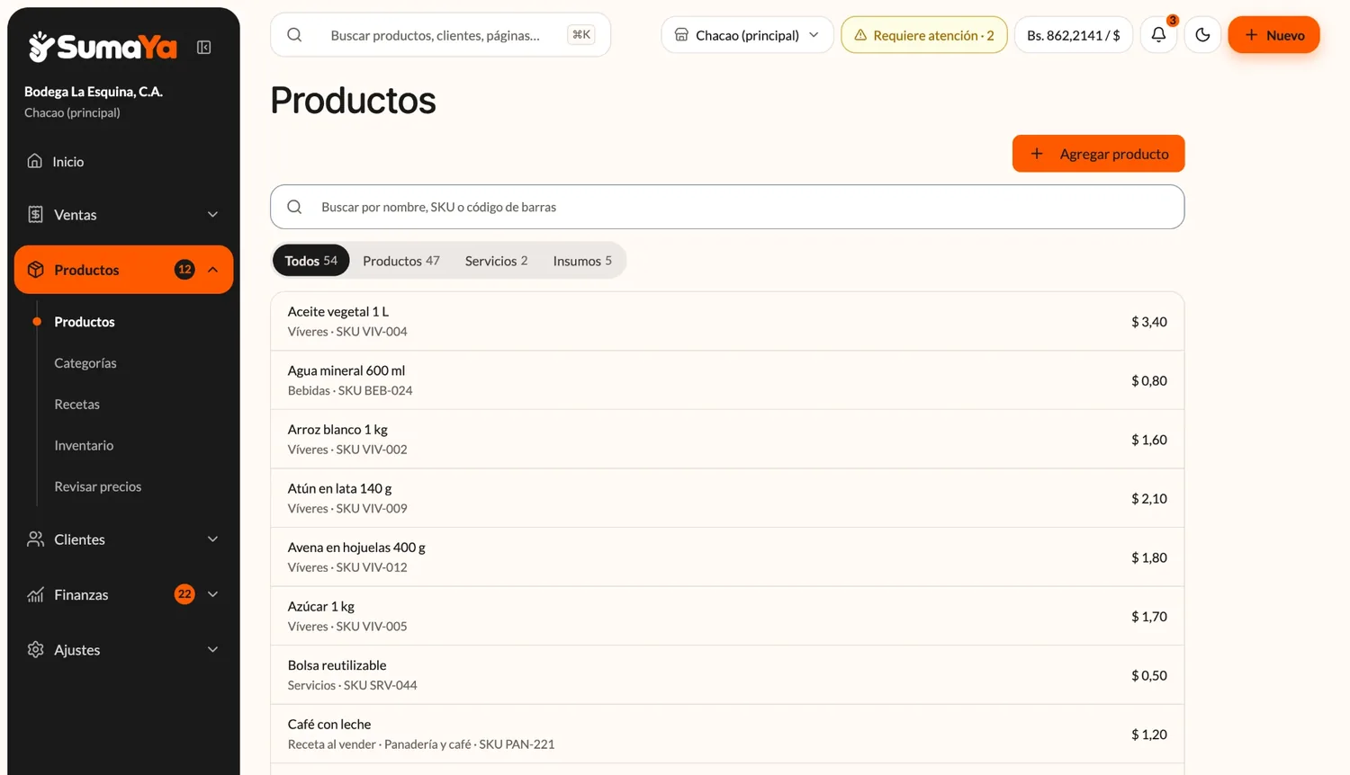
Task: Expand the Clientes menu chevron
Action: 212,539
